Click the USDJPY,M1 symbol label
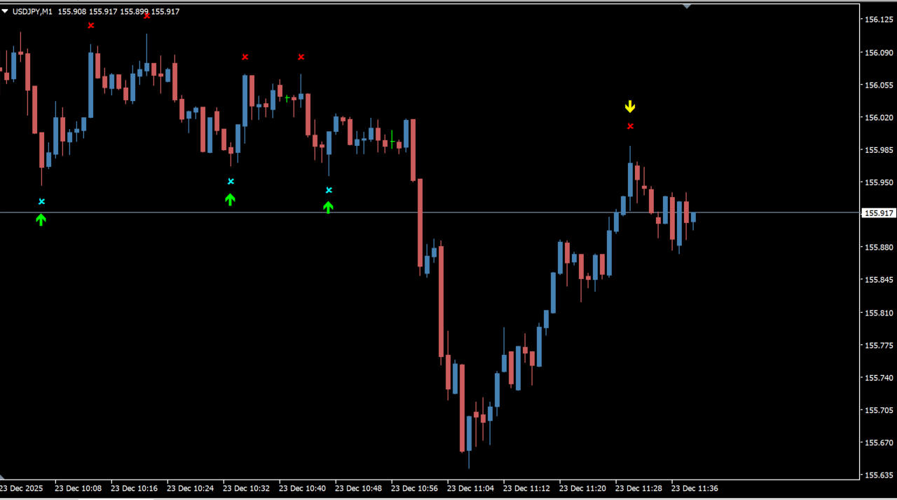Image resolution: width=897 pixels, height=500 pixels. 32,12
